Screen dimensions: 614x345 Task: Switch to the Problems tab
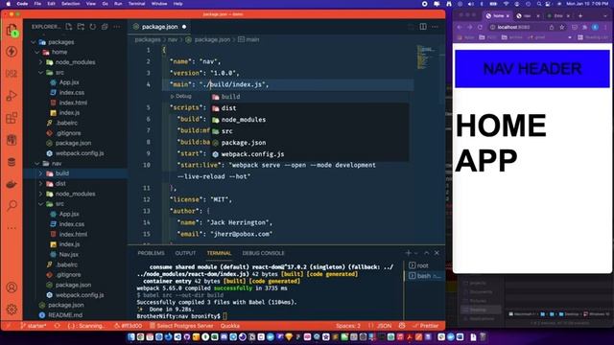pos(152,253)
